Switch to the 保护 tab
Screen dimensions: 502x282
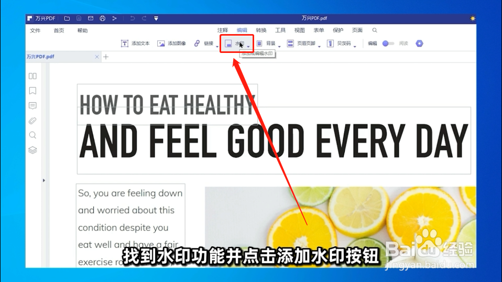[x=338, y=30]
